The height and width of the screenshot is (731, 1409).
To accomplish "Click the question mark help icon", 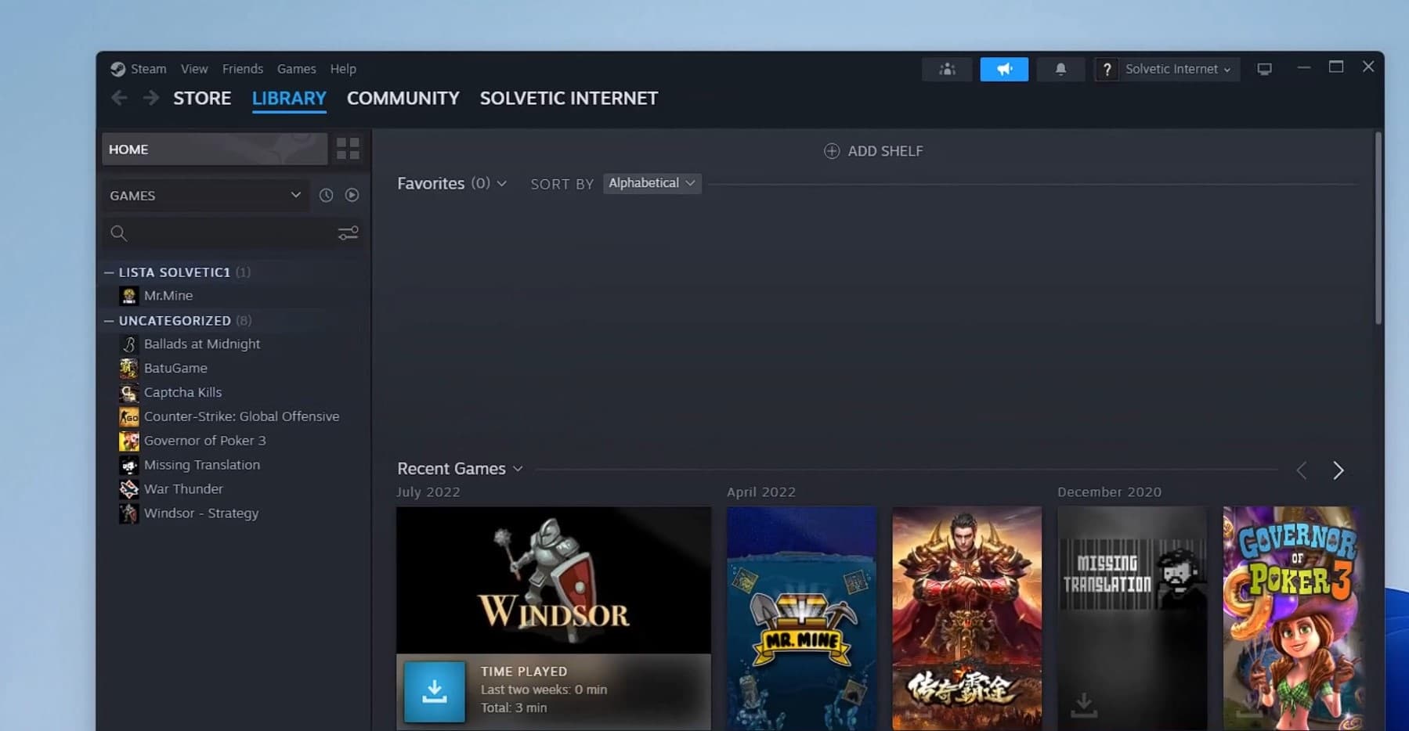I will click(1107, 70).
